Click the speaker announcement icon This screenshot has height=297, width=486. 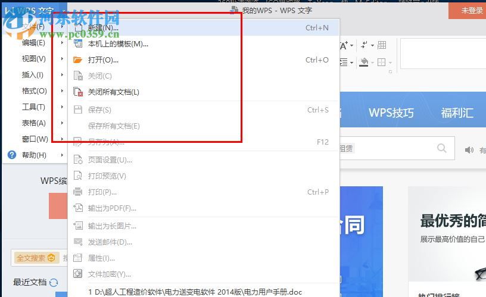[469, 150]
